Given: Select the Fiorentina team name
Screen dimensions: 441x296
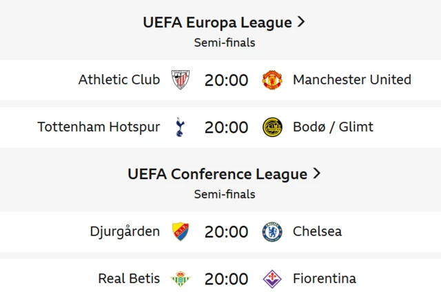Looking at the screenshot, I should click(325, 279).
